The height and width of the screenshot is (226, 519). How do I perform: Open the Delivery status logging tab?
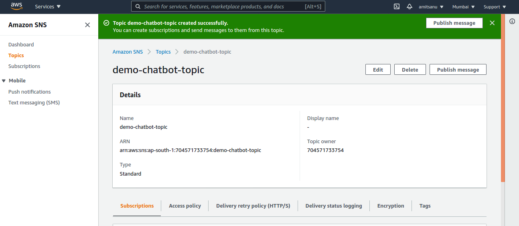tap(334, 206)
